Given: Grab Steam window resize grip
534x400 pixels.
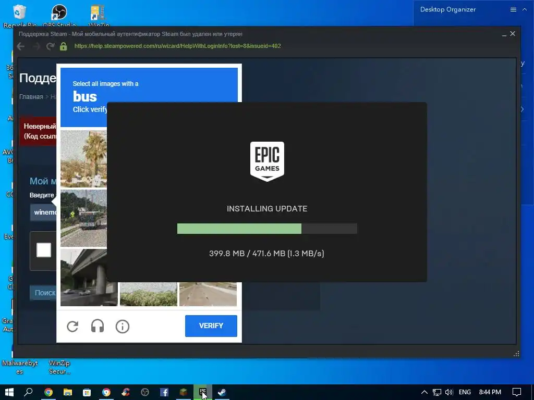Looking at the screenshot, I should (x=516, y=354).
